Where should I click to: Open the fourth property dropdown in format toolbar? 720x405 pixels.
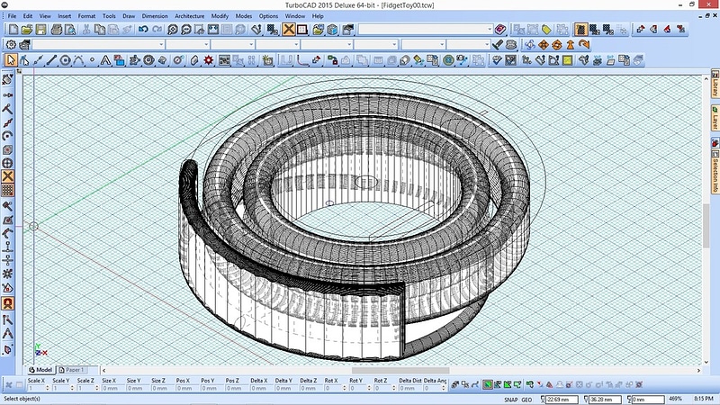pos(278,44)
